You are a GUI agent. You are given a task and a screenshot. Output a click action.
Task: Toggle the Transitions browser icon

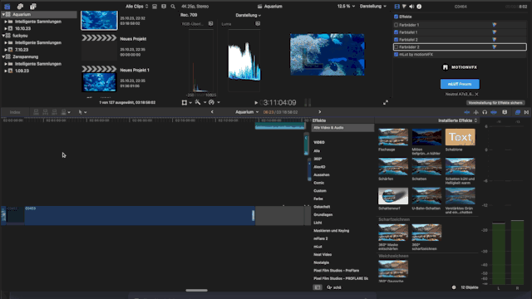[x=526, y=112]
